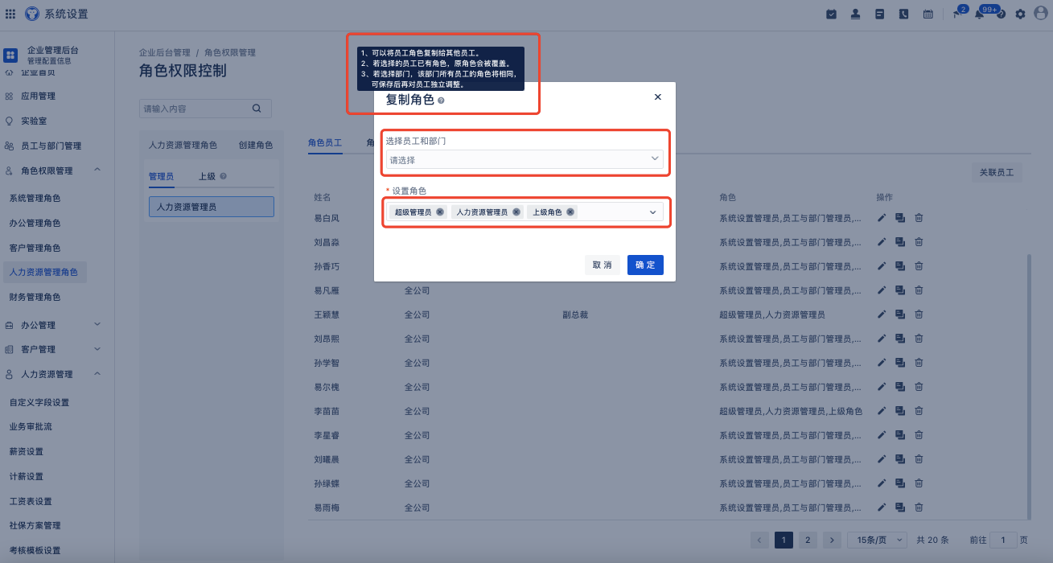Open notifications bell with 99+ badge
1053x563 pixels.
(979, 14)
